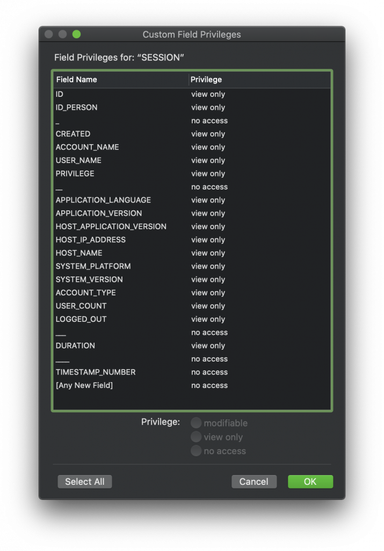Viewport: 384px width, 551px height.
Task: Choose the 'view only' privilege radio button
Action: pos(196,437)
